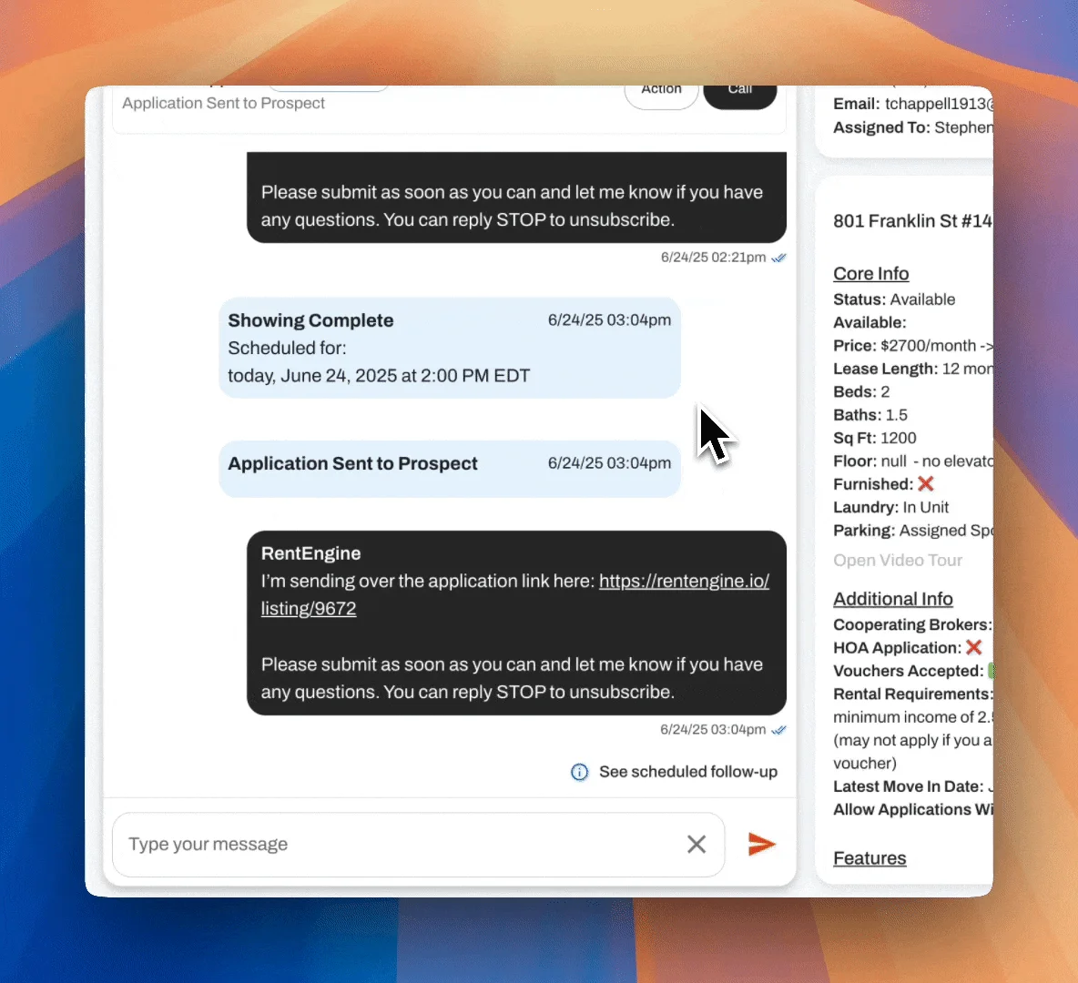Expand the Core Info section

click(x=870, y=273)
